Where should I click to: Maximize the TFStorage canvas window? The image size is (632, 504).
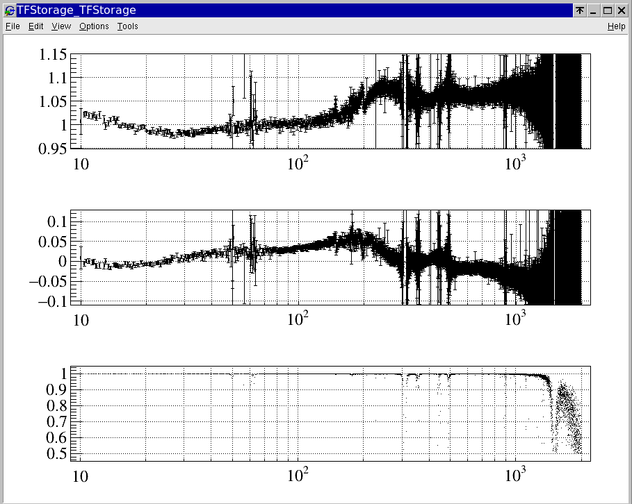pyautogui.click(x=607, y=10)
